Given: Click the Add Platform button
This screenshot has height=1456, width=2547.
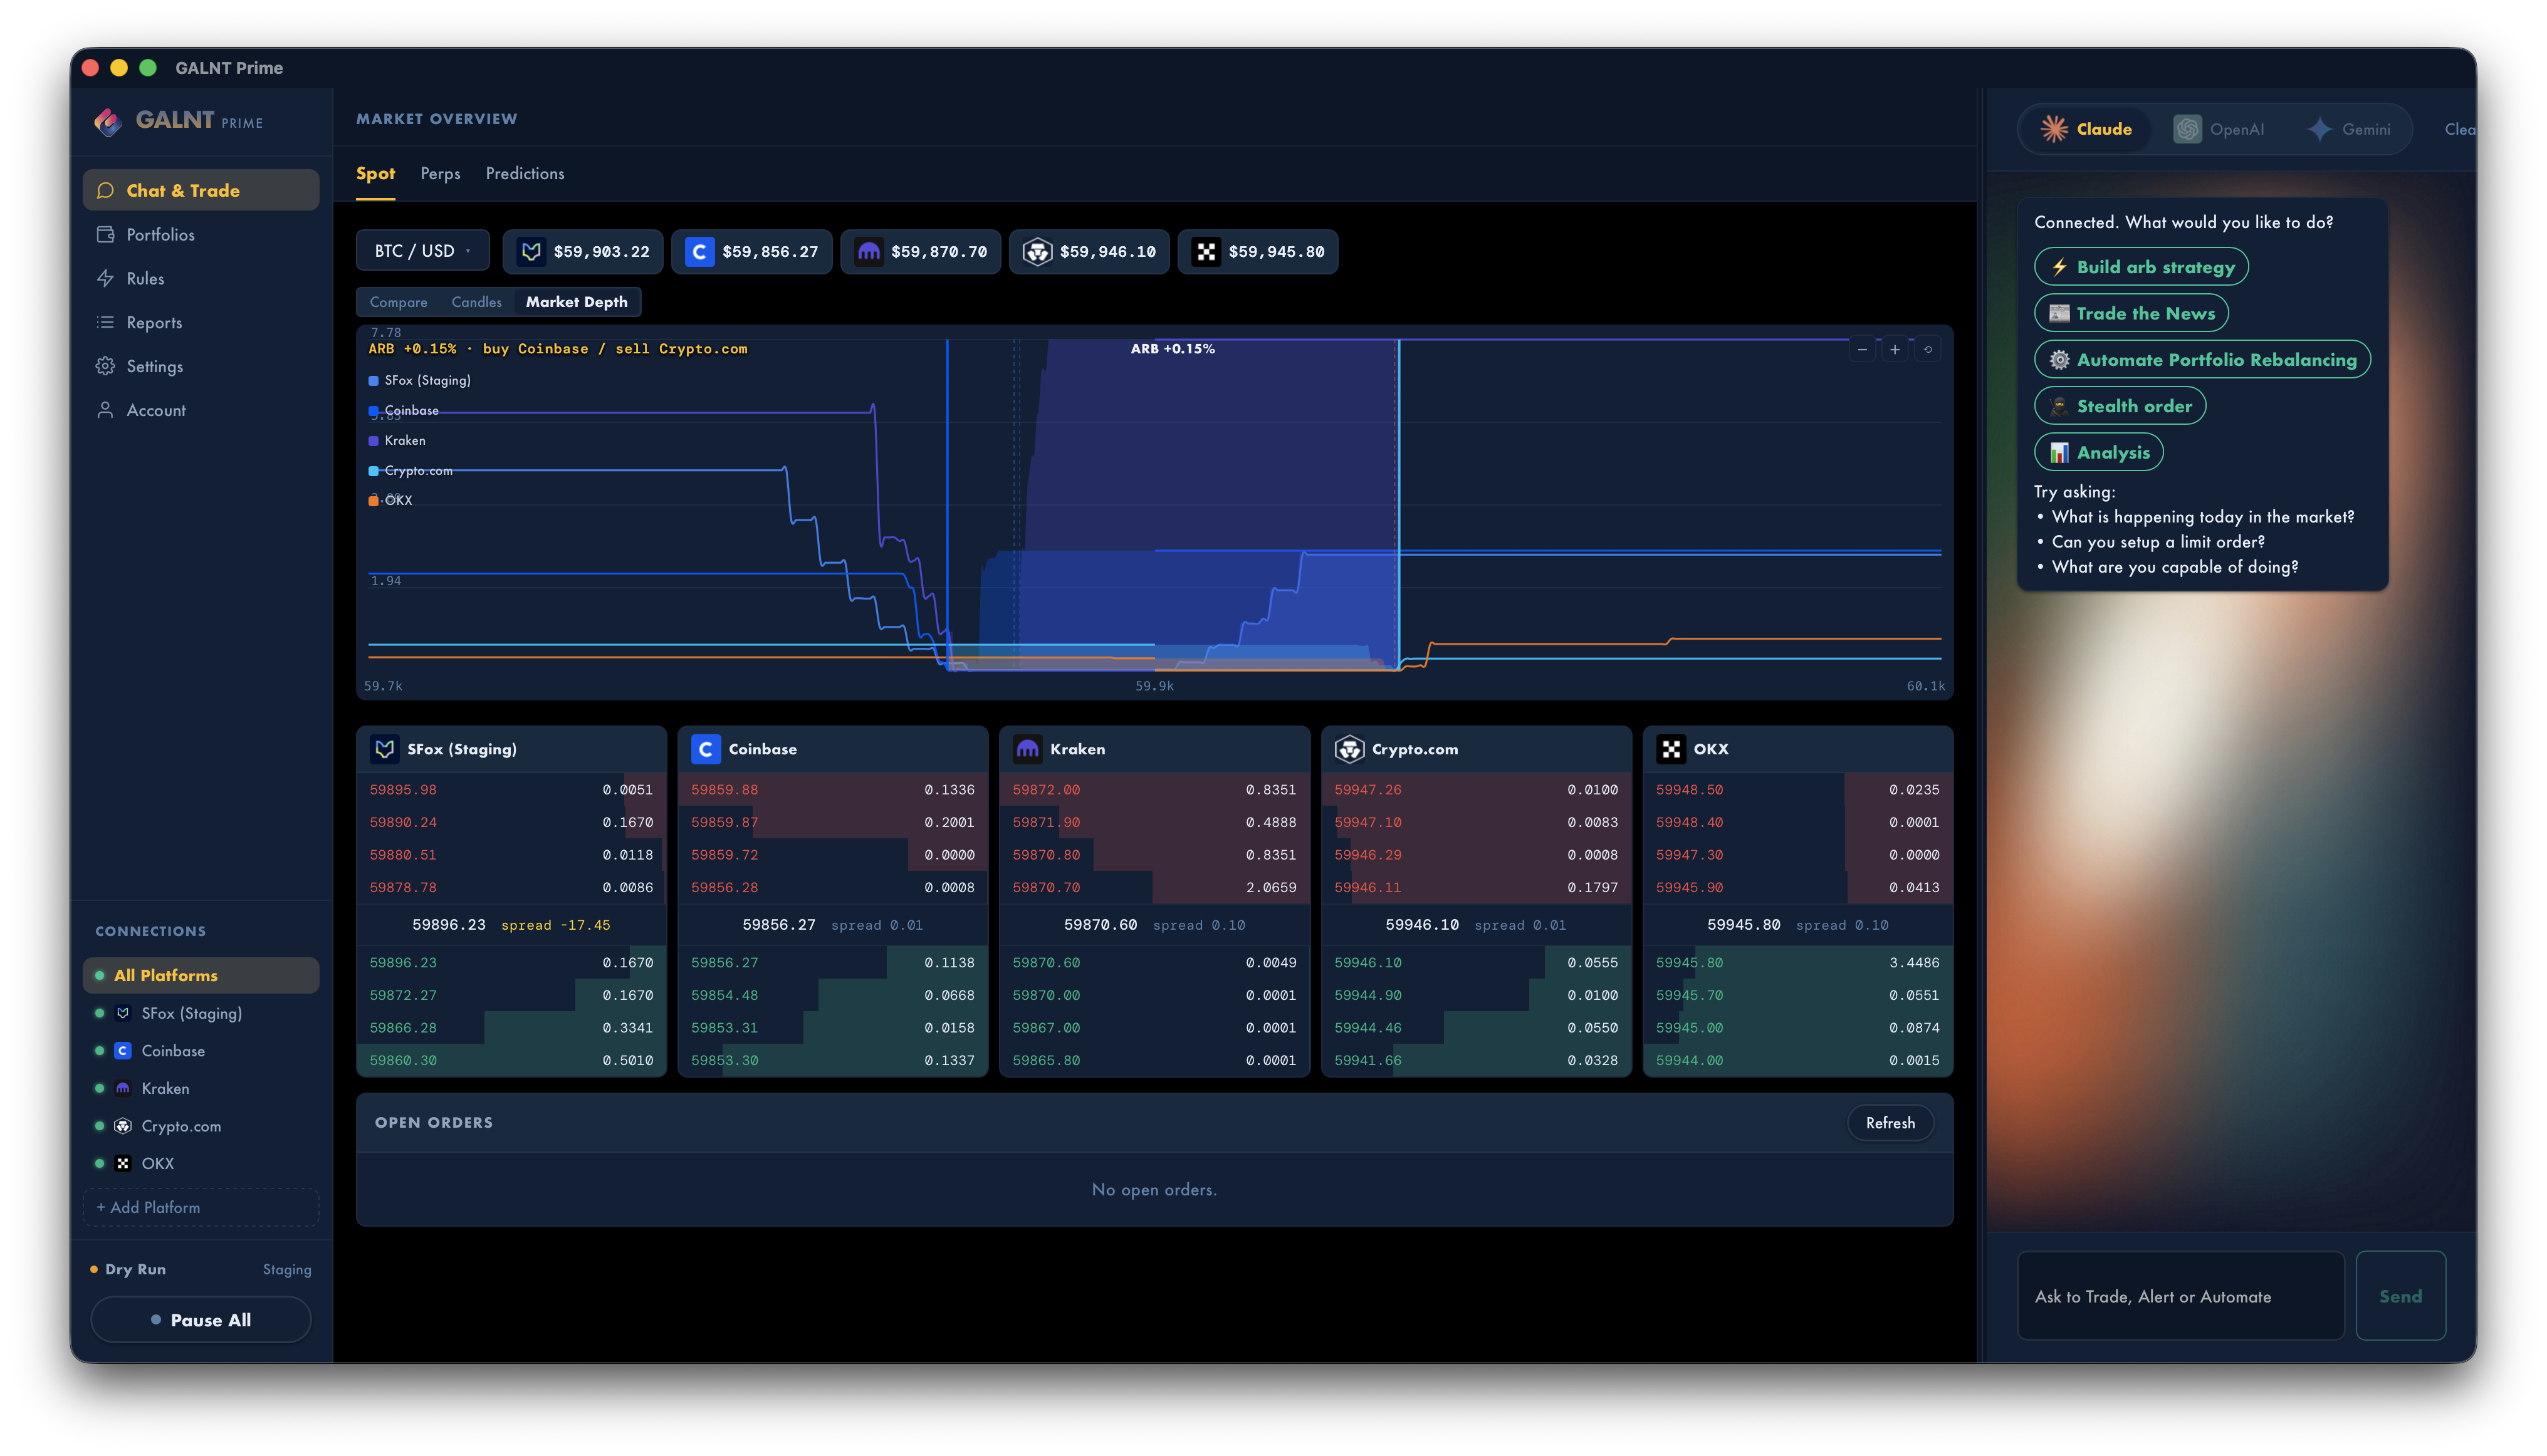Looking at the screenshot, I should (x=201, y=1207).
